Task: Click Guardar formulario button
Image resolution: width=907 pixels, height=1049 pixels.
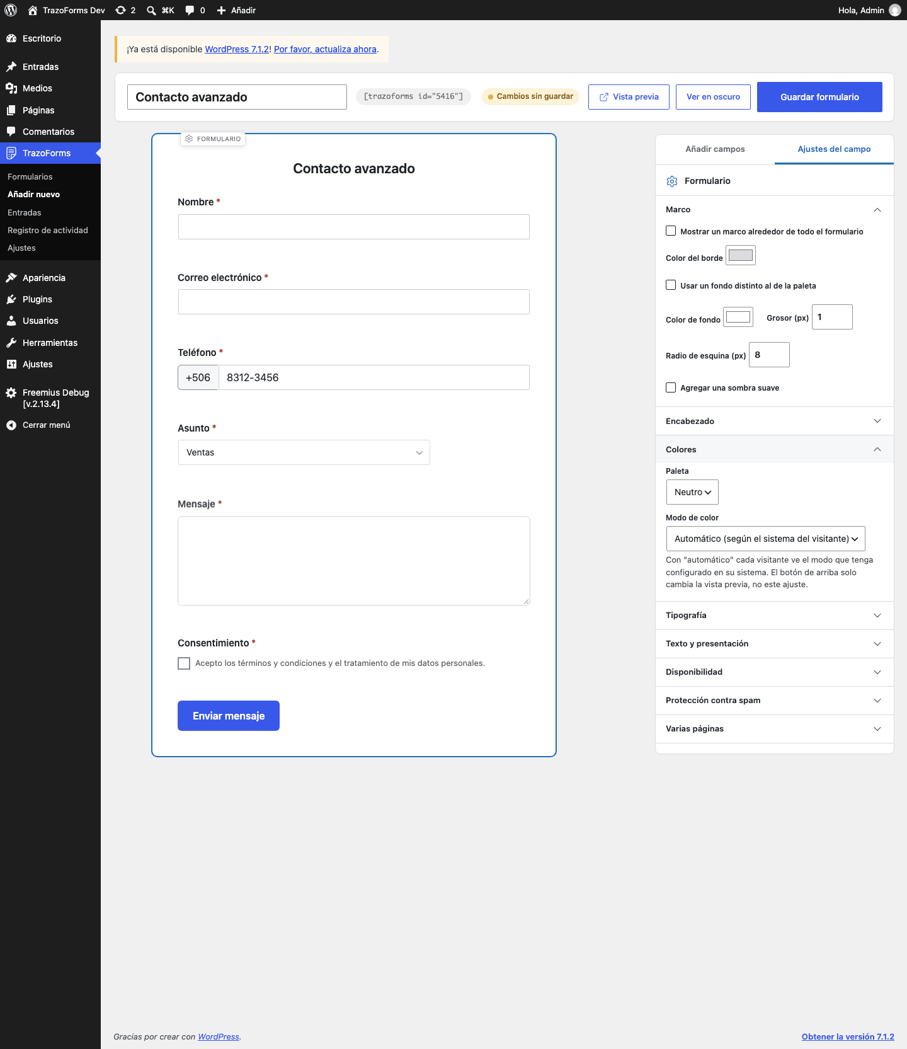Action: (819, 97)
